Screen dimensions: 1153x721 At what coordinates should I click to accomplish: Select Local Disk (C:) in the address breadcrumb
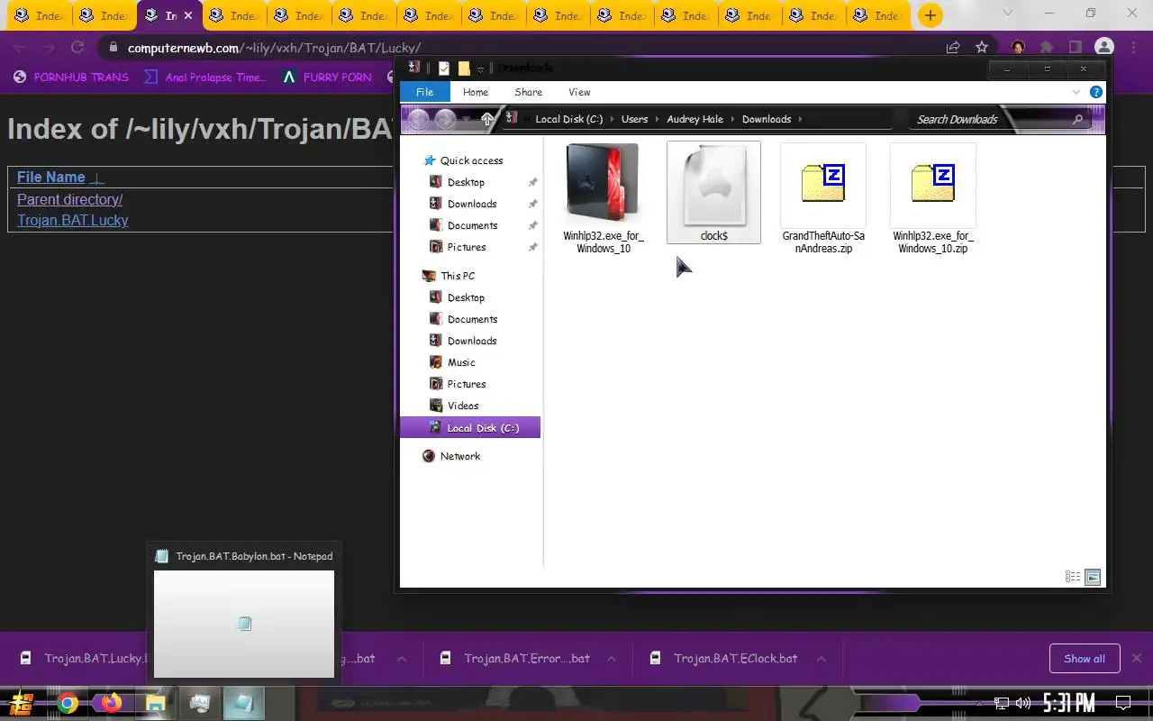coord(568,119)
